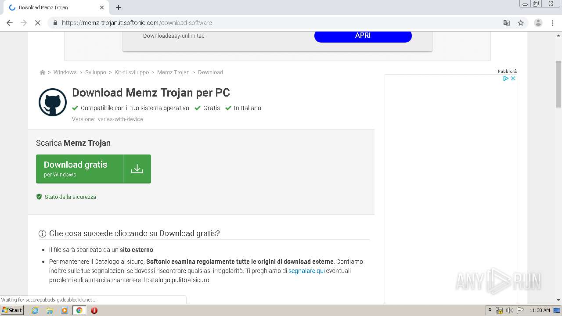This screenshot has height=316, width=562.
Task: Open Windows Media Player taskbar icon
Action: (x=65, y=310)
